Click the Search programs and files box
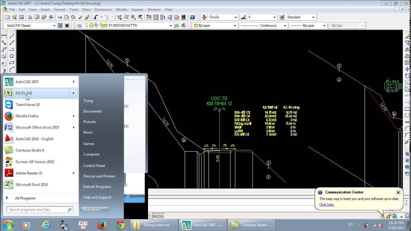The height and width of the screenshot is (231, 411). click(40, 210)
